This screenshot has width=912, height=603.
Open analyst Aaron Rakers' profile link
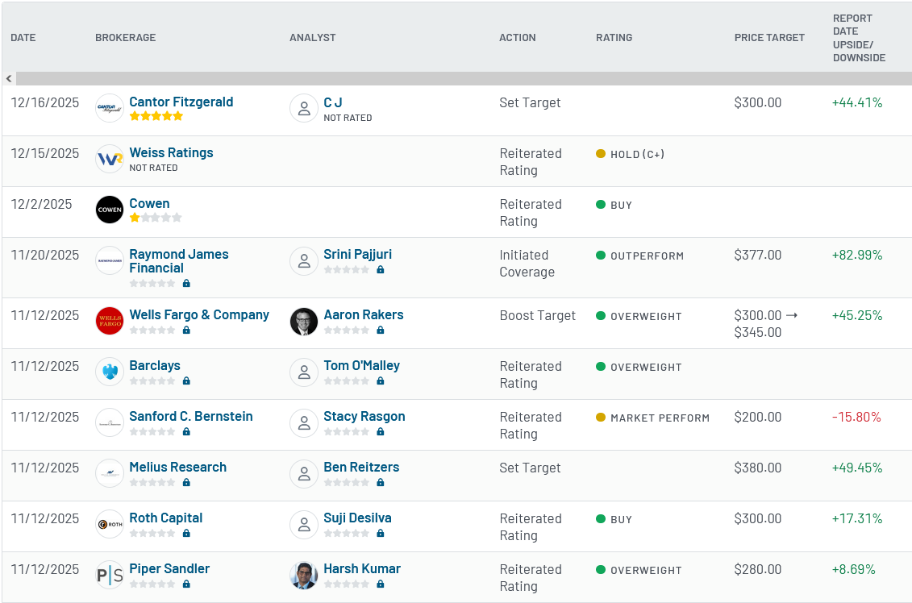[364, 314]
